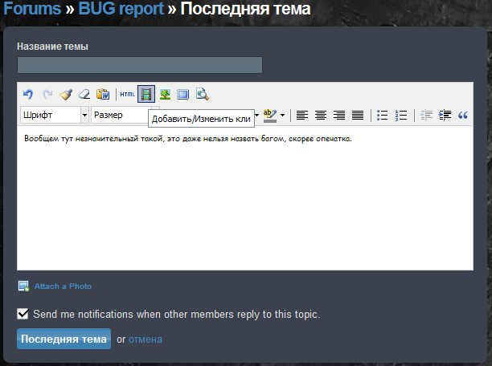This screenshot has width=492, height=366.
Task: Align text center
Action: (321, 116)
